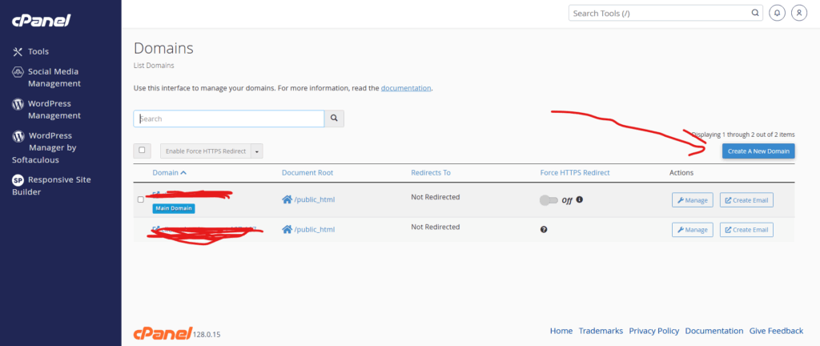Viewport: 820px width, 346px height.
Task: Click the question mark icon in second domain row
Action: tap(544, 229)
